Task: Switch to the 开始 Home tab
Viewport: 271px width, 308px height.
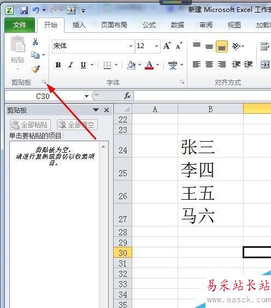Action: (51, 25)
